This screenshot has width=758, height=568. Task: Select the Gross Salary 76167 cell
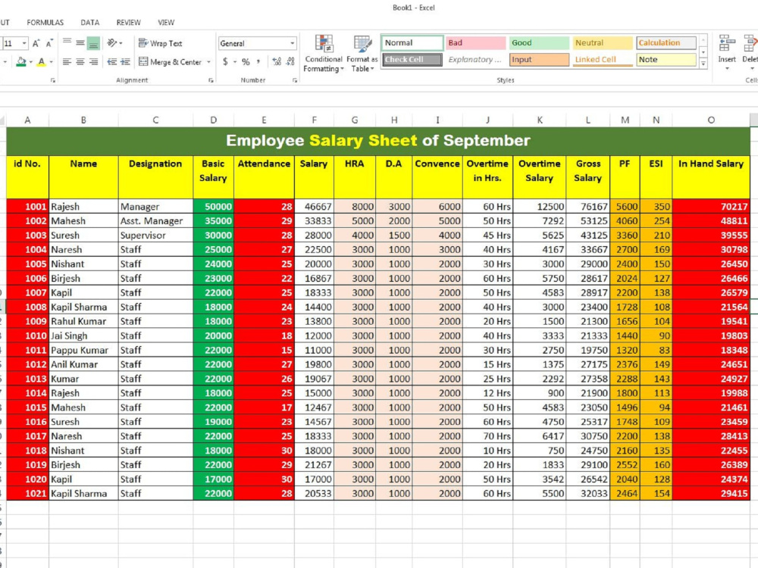click(x=588, y=206)
